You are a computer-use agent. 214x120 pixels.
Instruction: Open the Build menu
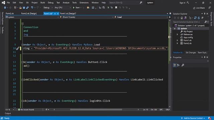(42, 3)
